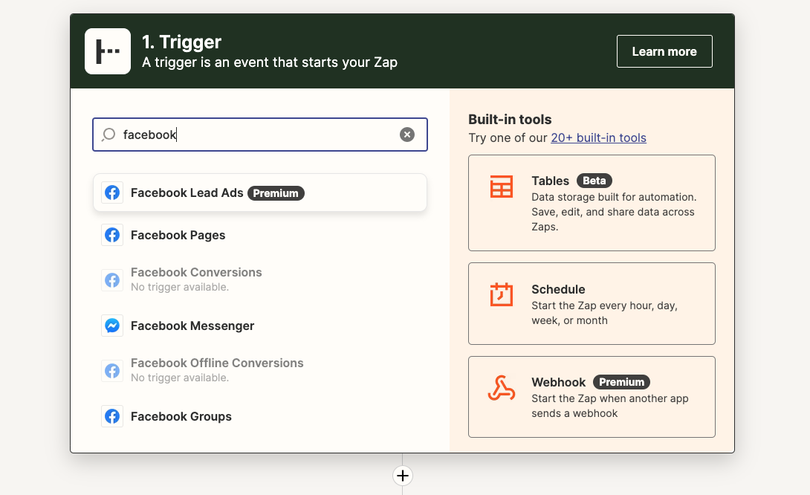Click the Facebook Pages logo icon

pyautogui.click(x=112, y=235)
